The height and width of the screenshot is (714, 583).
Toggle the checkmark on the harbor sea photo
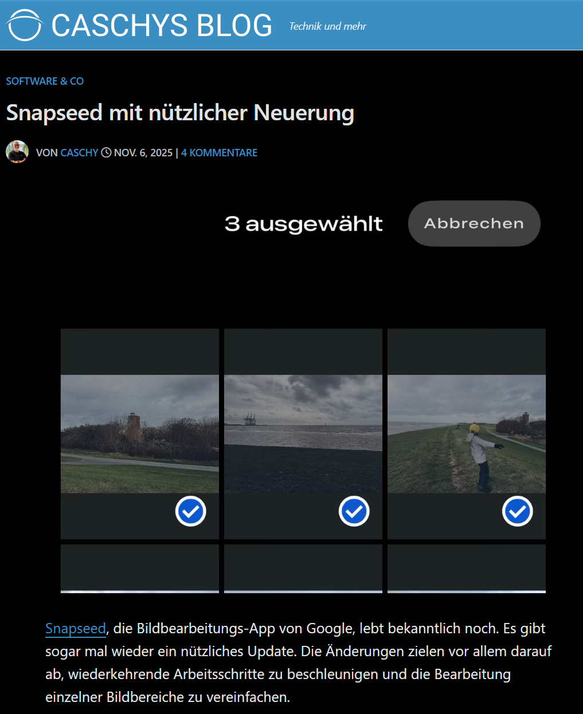[x=354, y=511]
